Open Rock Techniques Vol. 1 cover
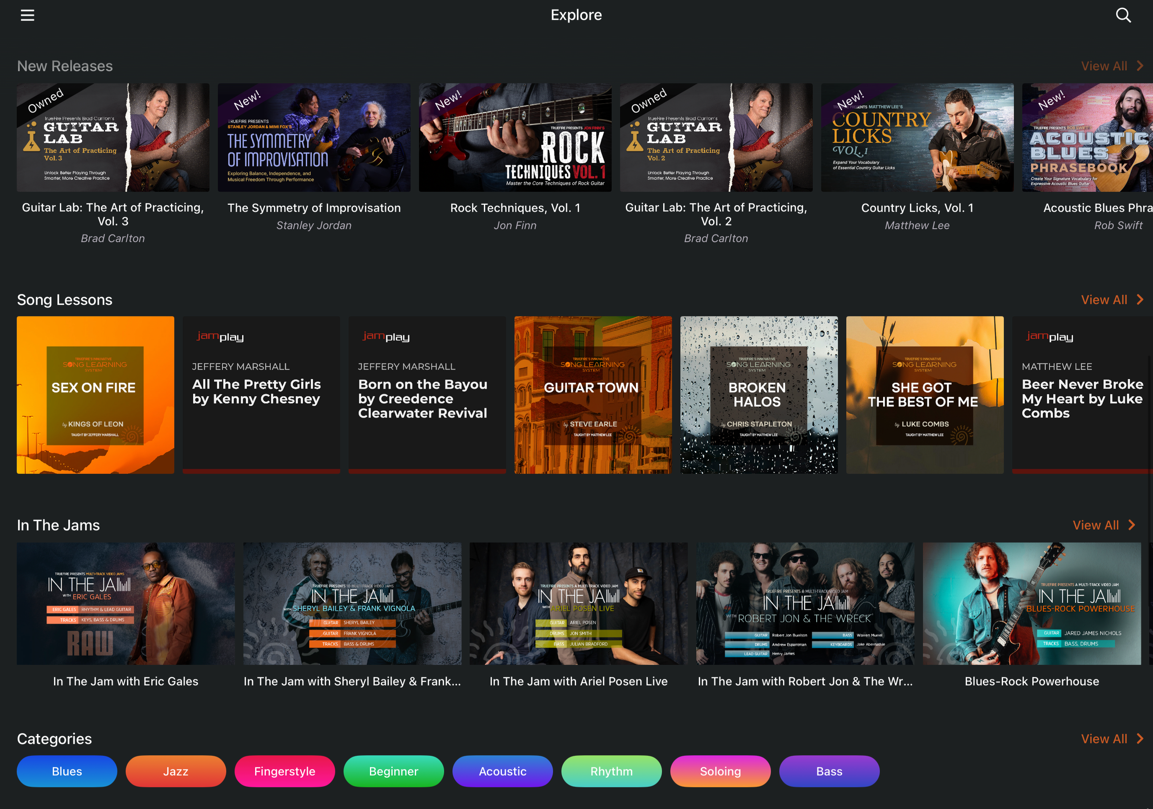Viewport: 1153px width, 809px height. [515, 137]
